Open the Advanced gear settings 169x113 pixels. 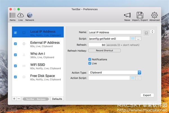coord(154,17)
